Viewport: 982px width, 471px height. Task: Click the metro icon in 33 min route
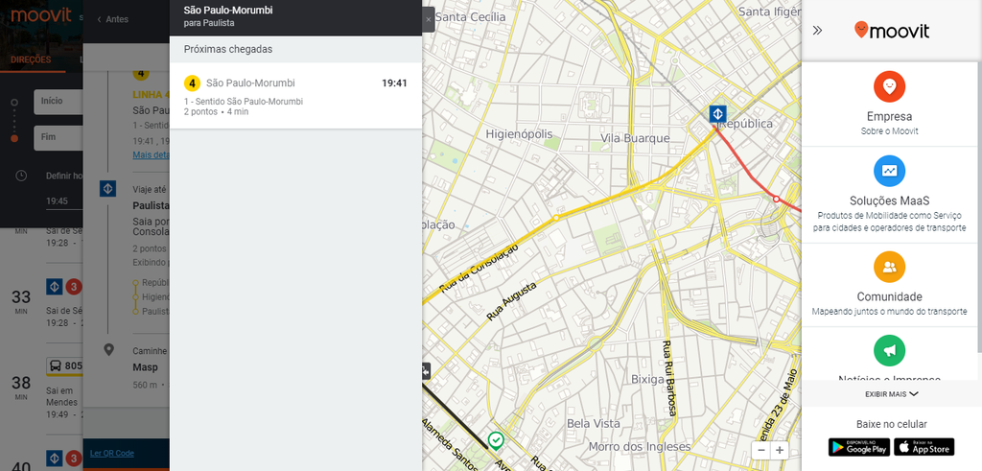[x=55, y=287]
